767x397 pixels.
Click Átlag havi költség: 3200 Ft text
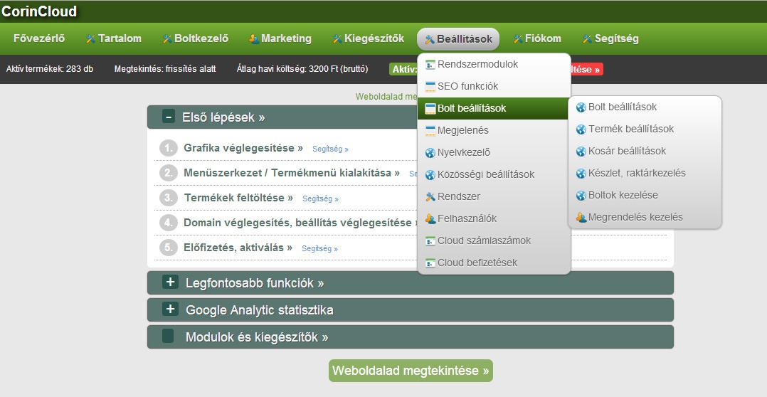[302, 69]
